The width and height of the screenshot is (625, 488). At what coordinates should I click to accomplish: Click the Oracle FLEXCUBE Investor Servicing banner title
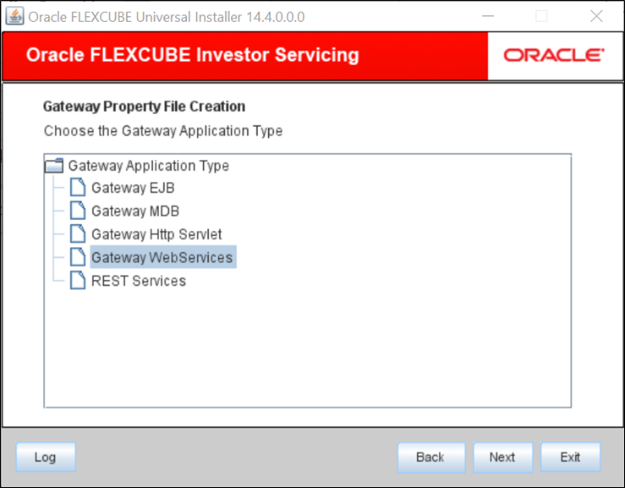[193, 55]
